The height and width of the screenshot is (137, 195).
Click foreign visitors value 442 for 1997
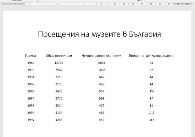point(102,120)
